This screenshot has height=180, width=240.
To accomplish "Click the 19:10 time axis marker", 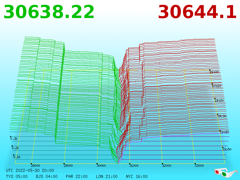I will (216, 86).
